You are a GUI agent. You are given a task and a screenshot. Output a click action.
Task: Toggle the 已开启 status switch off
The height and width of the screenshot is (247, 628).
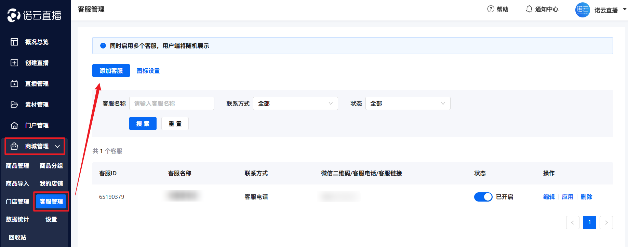(483, 197)
